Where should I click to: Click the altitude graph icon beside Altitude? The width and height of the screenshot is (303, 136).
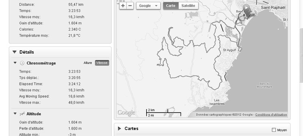22,114
